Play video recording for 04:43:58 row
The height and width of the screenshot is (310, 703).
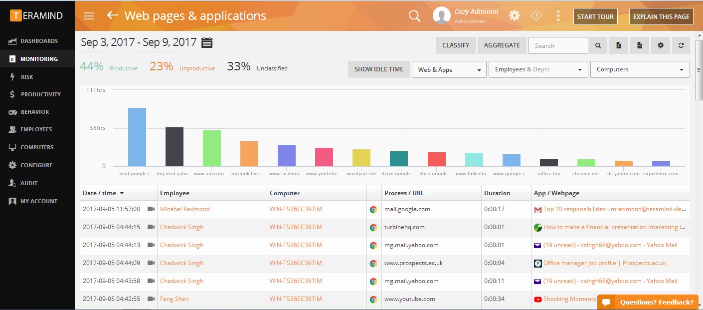(151, 281)
